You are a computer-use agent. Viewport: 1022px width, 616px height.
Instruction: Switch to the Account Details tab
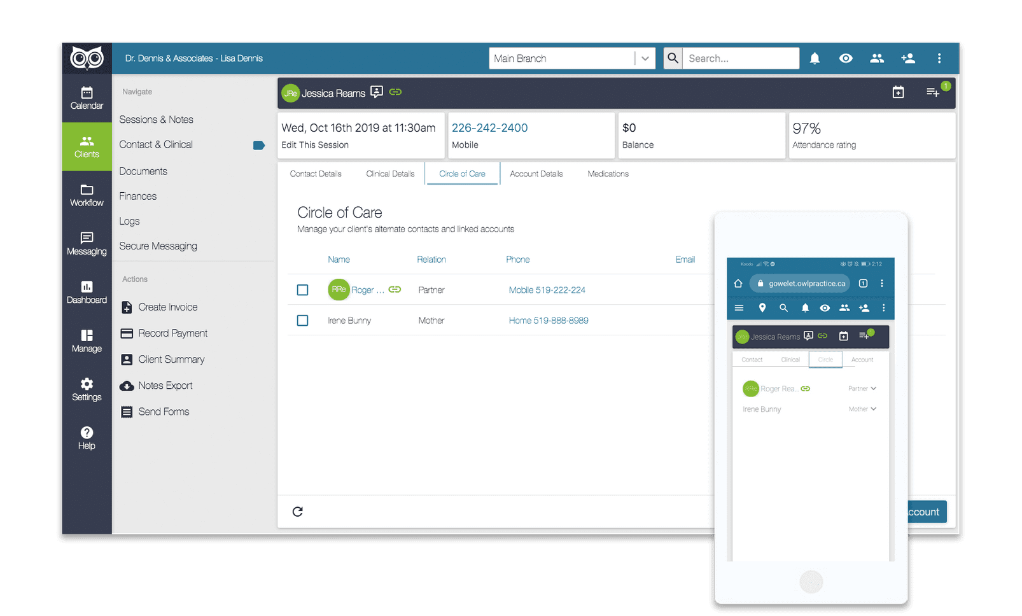[536, 173]
